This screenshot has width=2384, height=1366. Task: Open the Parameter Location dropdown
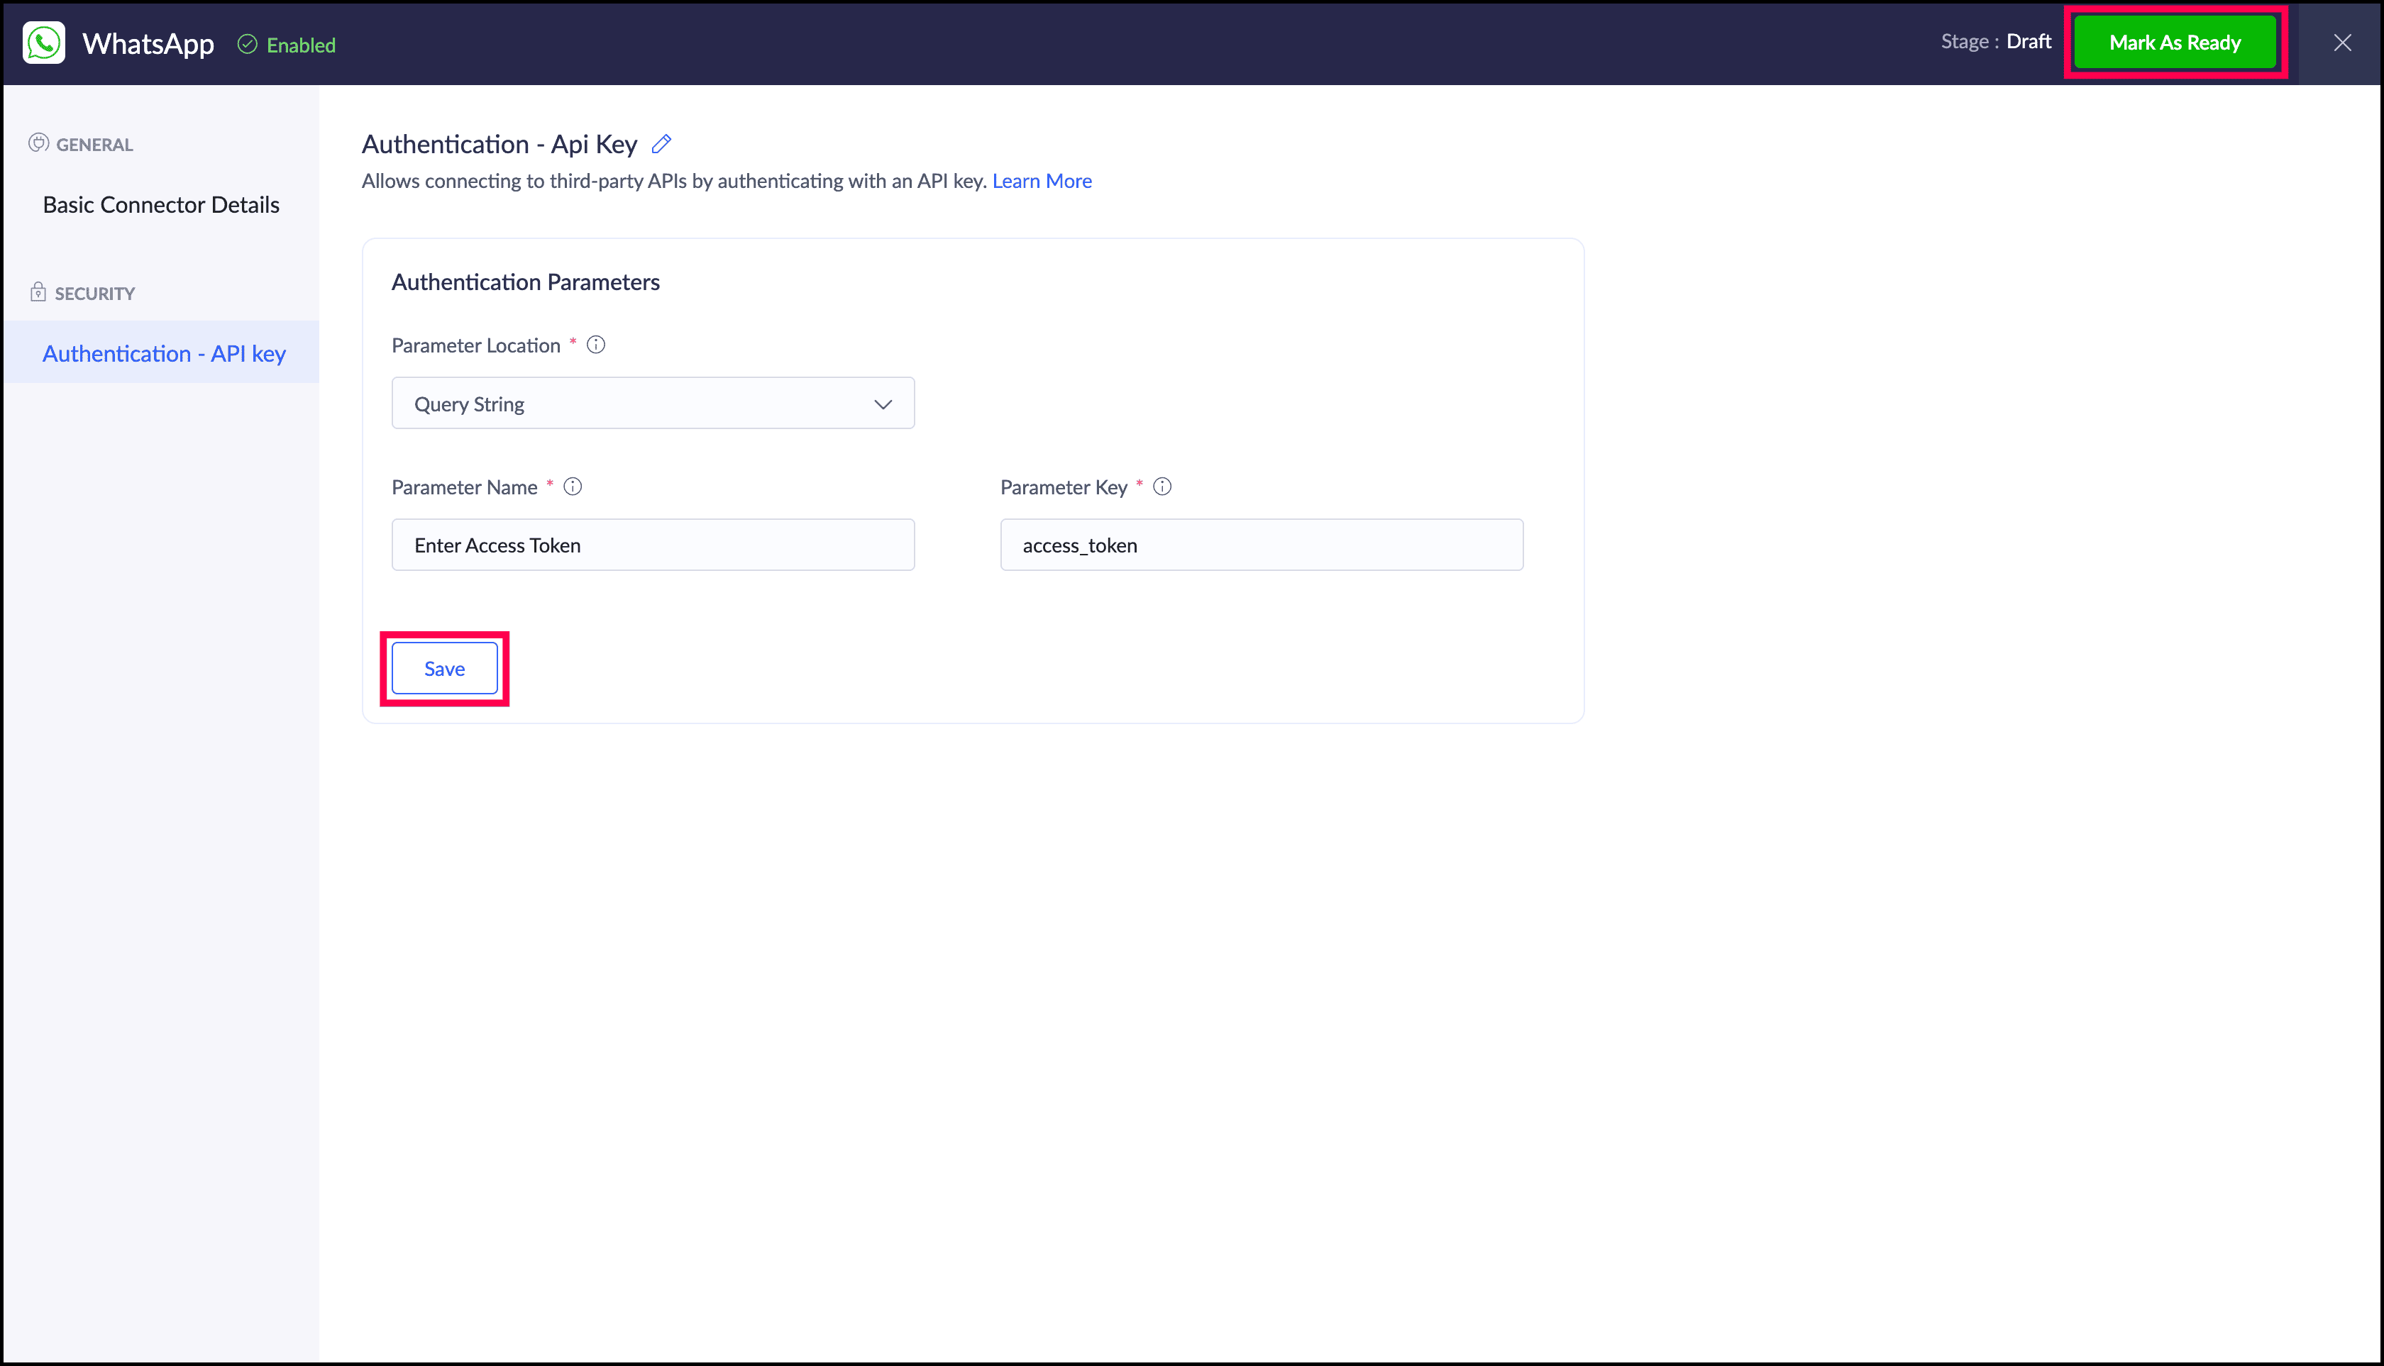652,404
